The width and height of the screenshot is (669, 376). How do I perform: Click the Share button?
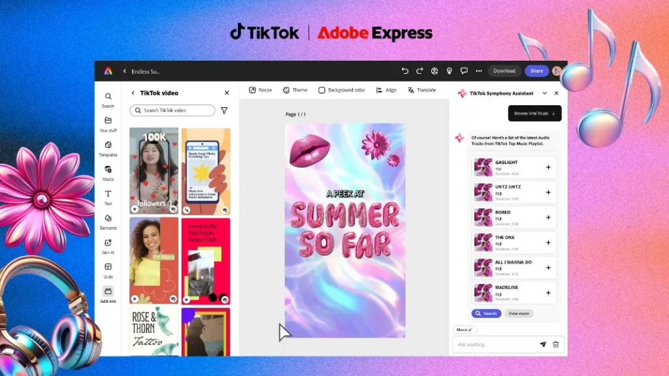(x=536, y=70)
